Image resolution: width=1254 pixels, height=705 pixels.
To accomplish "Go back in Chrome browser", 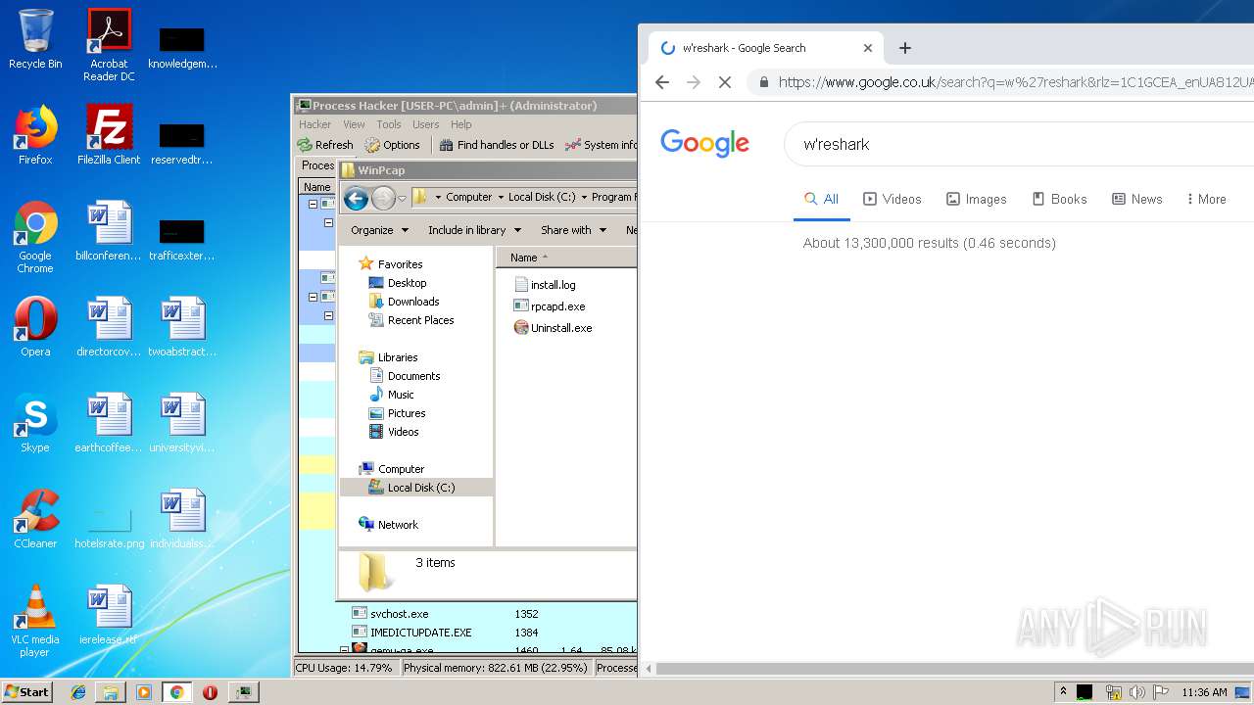I will [662, 82].
